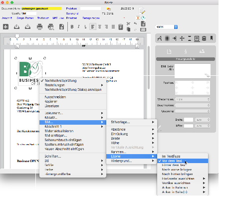The width and height of the screenshot is (226, 199).
Task: Expand the Dokument... submenu
Action: click(73, 113)
